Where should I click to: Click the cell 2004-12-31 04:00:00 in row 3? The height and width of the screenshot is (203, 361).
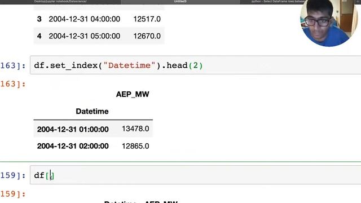[x=84, y=19]
